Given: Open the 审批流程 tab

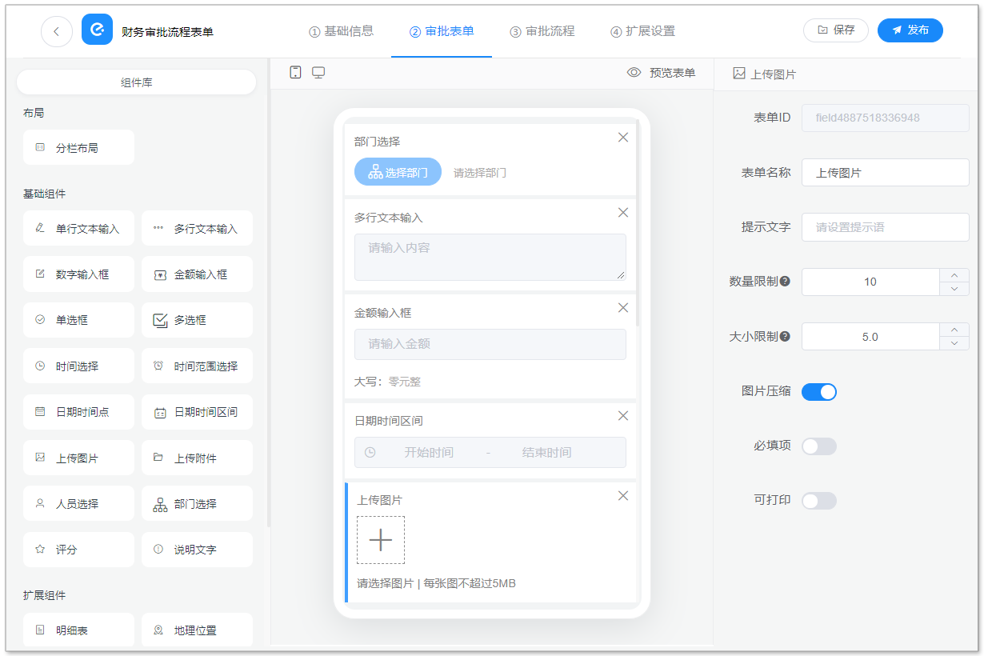Looking at the screenshot, I should (542, 31).
